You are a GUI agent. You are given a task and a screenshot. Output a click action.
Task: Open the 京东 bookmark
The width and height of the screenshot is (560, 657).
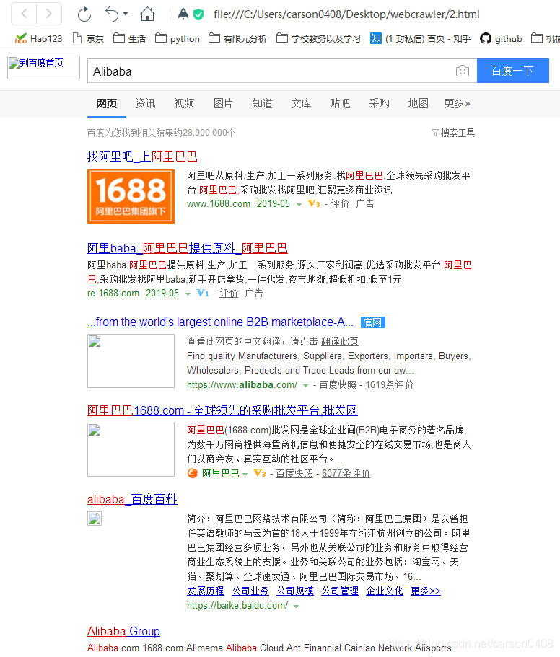[x=89, y=38]
